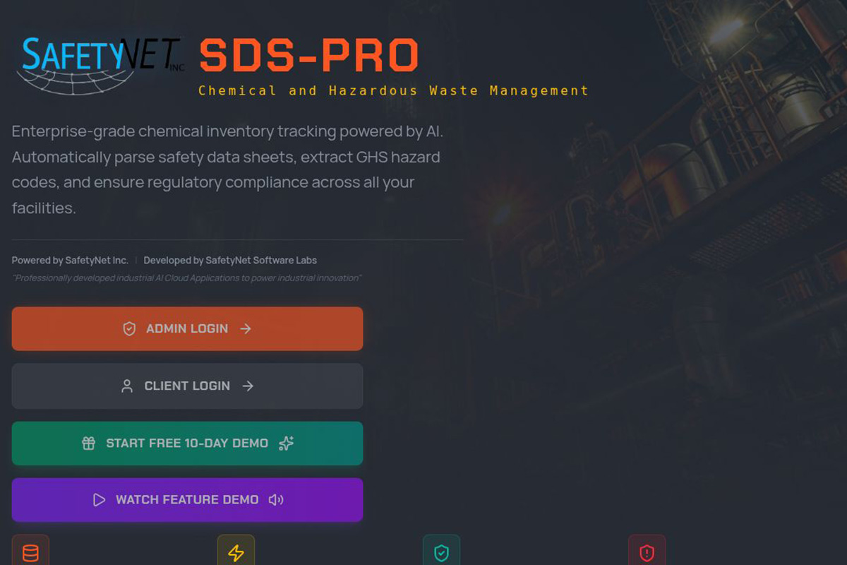The image size is (847, 565).
Task: Click 'Powered by SafetyNet Inc.' text
Action: point(70,260)
